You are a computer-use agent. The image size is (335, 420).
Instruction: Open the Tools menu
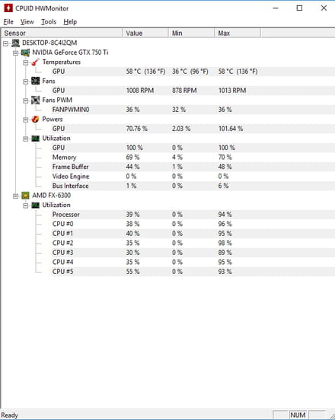pyautogui.click(x=49, y=22)
